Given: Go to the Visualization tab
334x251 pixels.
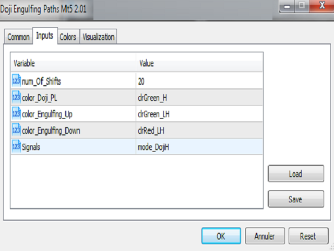Looking at the screenshot, I should tap(99, 37).
